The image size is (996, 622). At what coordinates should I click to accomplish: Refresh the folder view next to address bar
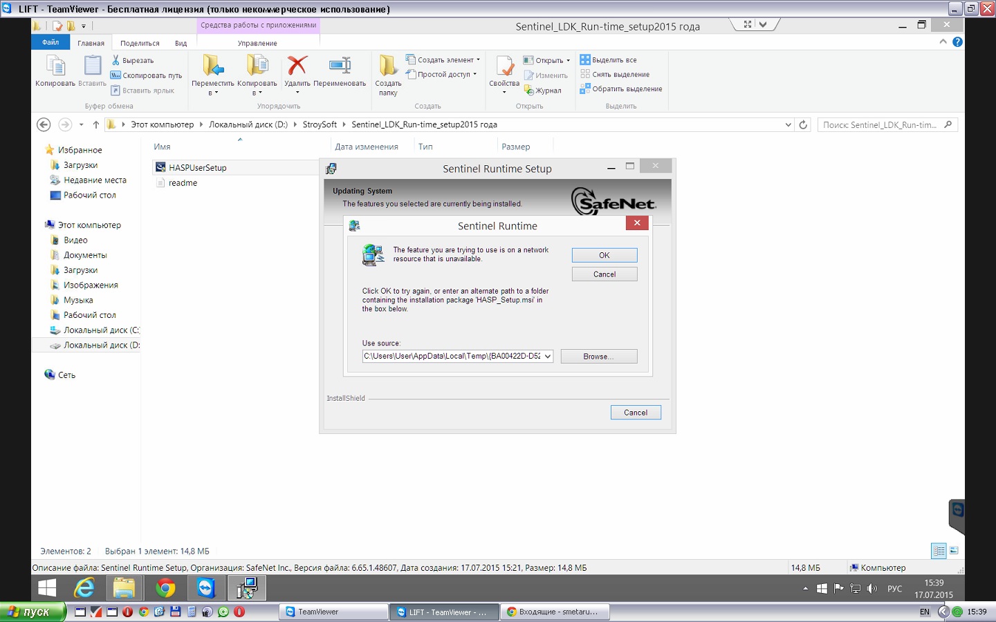coord(803,125)
